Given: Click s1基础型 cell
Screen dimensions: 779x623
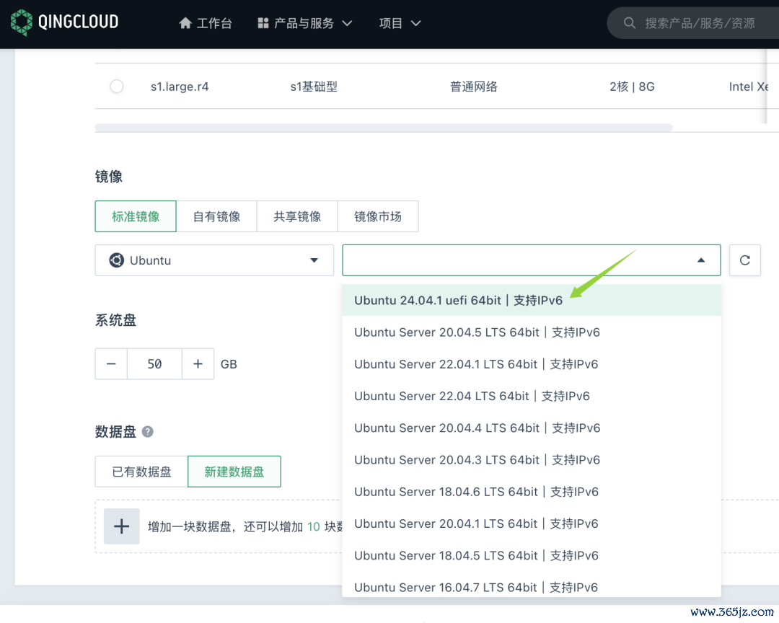Looking at the screenshot, I should tap(314, 87).
